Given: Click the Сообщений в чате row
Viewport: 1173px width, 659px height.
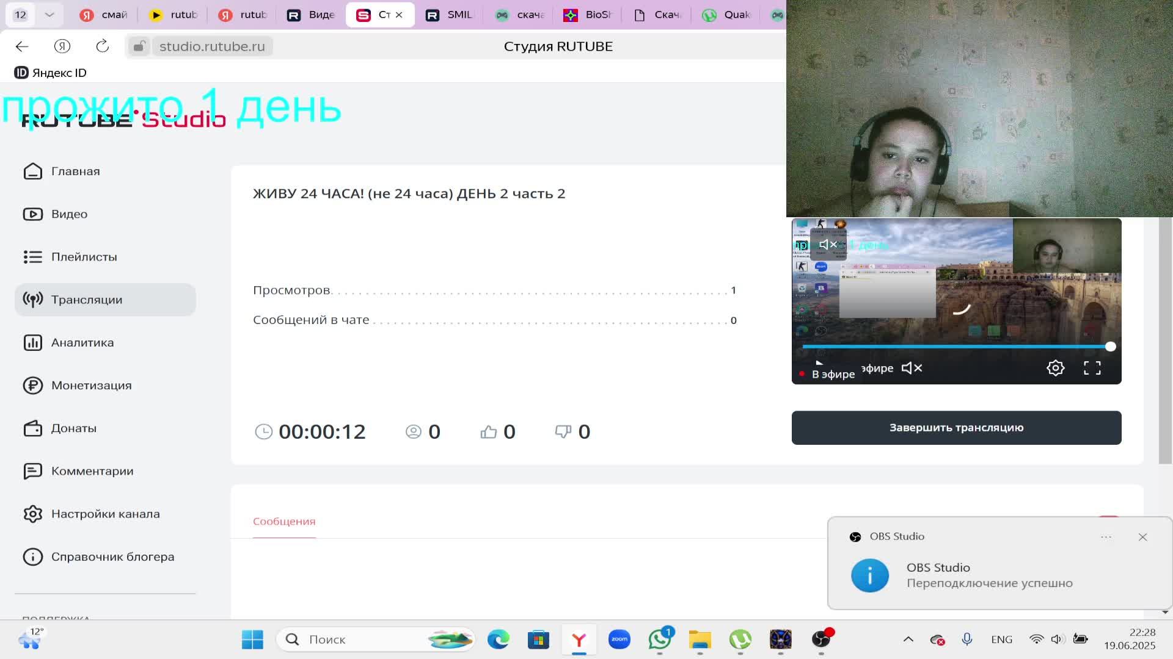Looking at the screenshot, I should [495, 320].
